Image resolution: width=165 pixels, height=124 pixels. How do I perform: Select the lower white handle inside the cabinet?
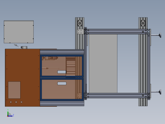62,83
